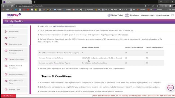Click the browser address bar

point(80,6)
